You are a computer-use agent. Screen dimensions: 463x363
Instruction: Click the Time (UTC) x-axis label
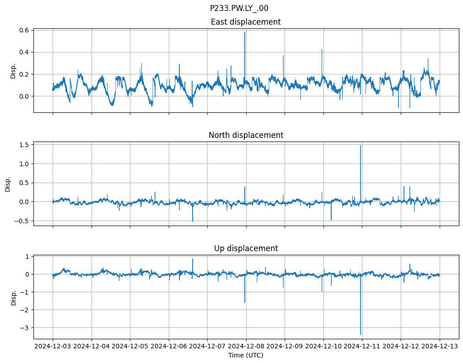(246, 355)
